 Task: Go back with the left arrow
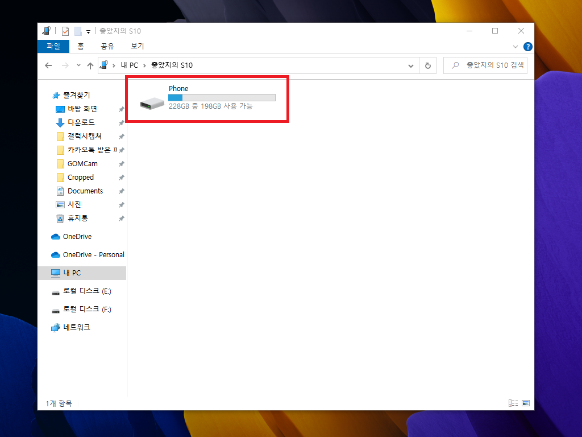coord(48,65)
